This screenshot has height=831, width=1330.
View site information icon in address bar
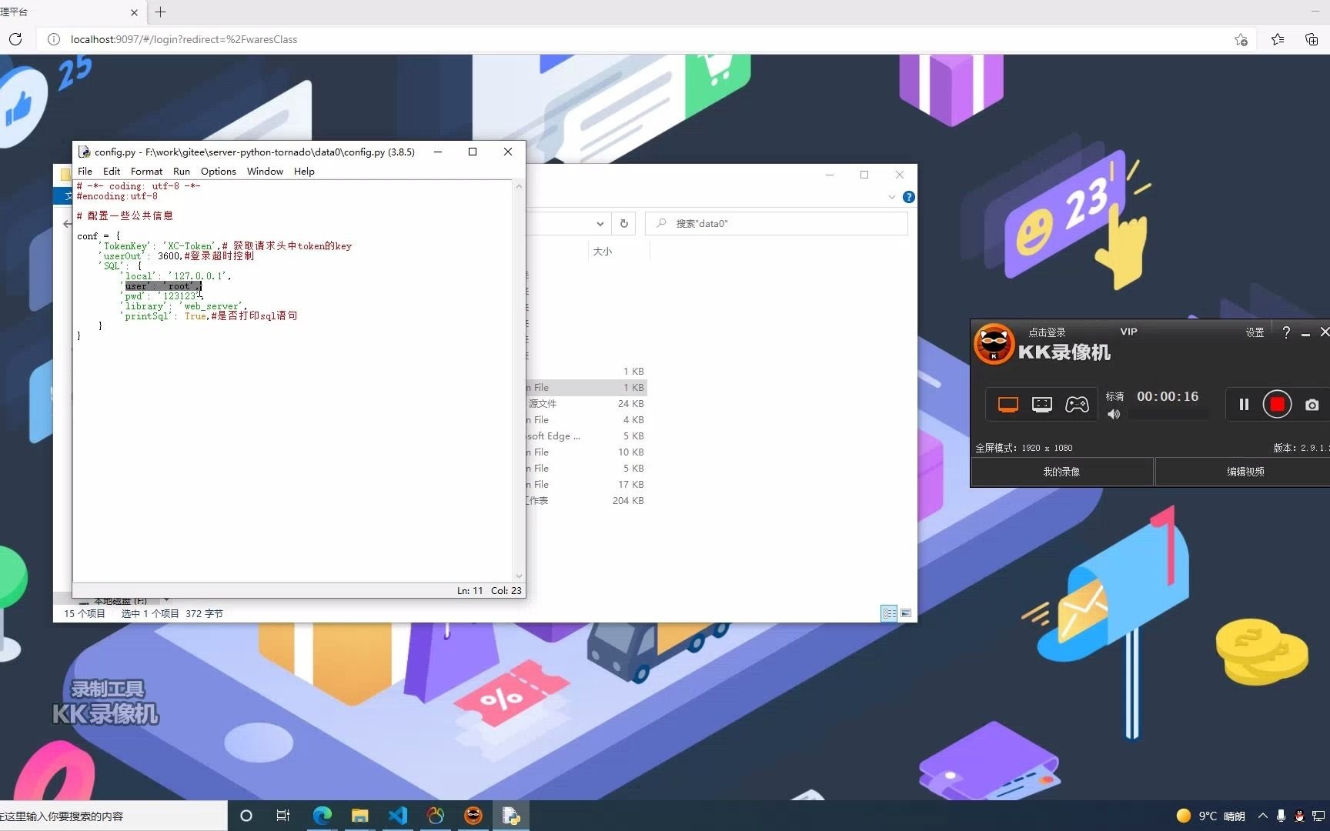(54, 39)
